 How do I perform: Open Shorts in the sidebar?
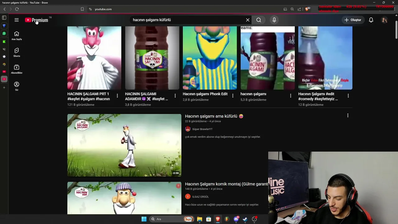(x=16, y=53)
